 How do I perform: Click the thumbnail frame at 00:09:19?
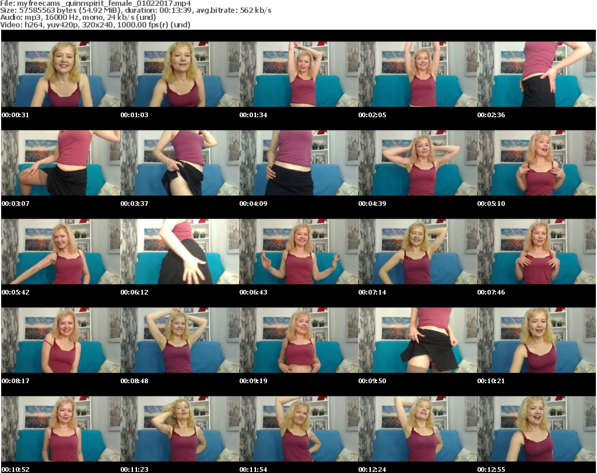298,340
